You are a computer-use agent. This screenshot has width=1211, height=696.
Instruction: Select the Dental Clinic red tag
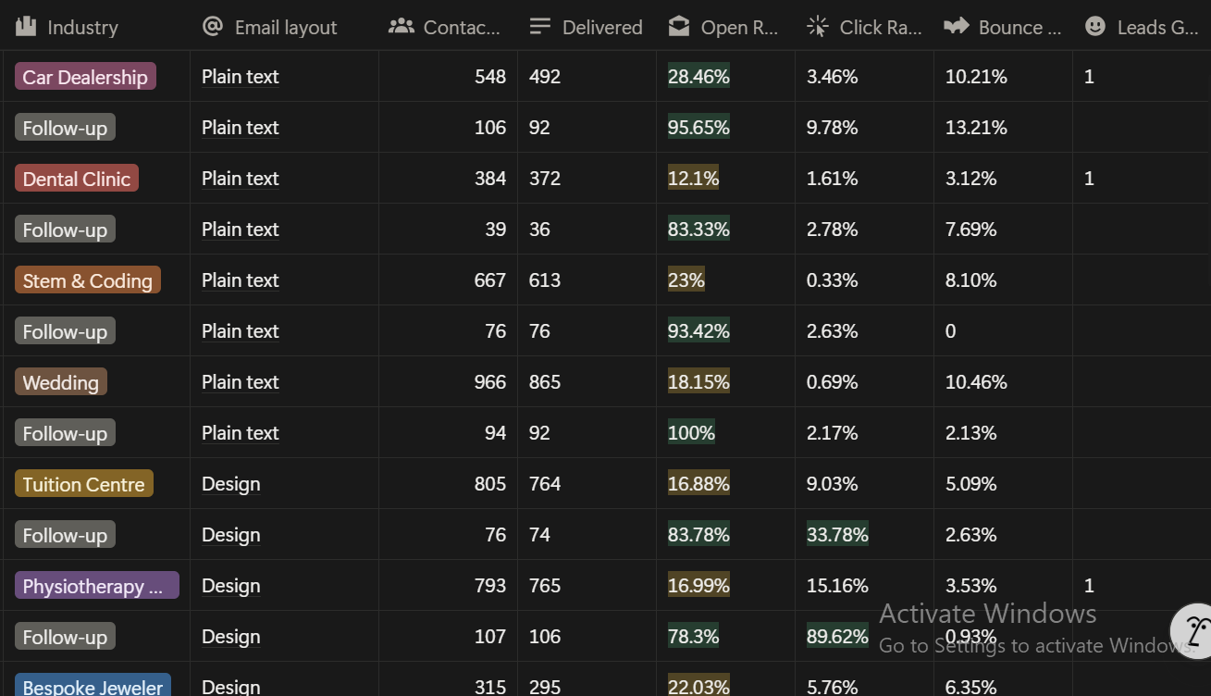click(77, 179)
